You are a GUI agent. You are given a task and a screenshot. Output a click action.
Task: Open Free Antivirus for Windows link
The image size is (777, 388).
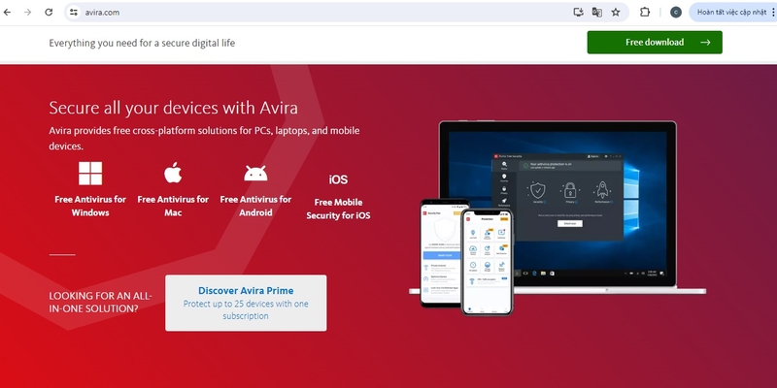pos(90,206)
